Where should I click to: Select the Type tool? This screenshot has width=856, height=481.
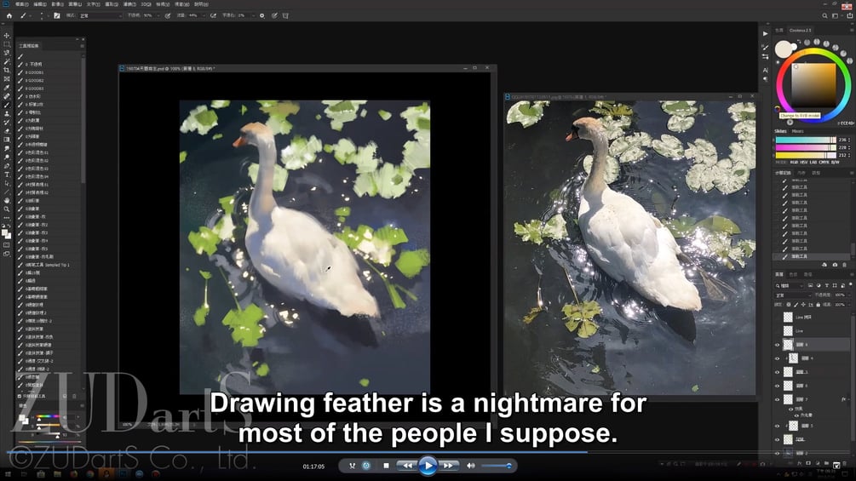7,175
